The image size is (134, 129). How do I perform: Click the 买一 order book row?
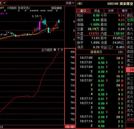pos(130,74)
